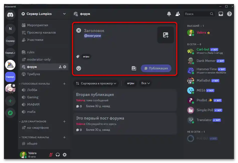Toggle the checkbox icon beside Публикация button
This screenshot has height=163, width=238.
click(134, 68)
